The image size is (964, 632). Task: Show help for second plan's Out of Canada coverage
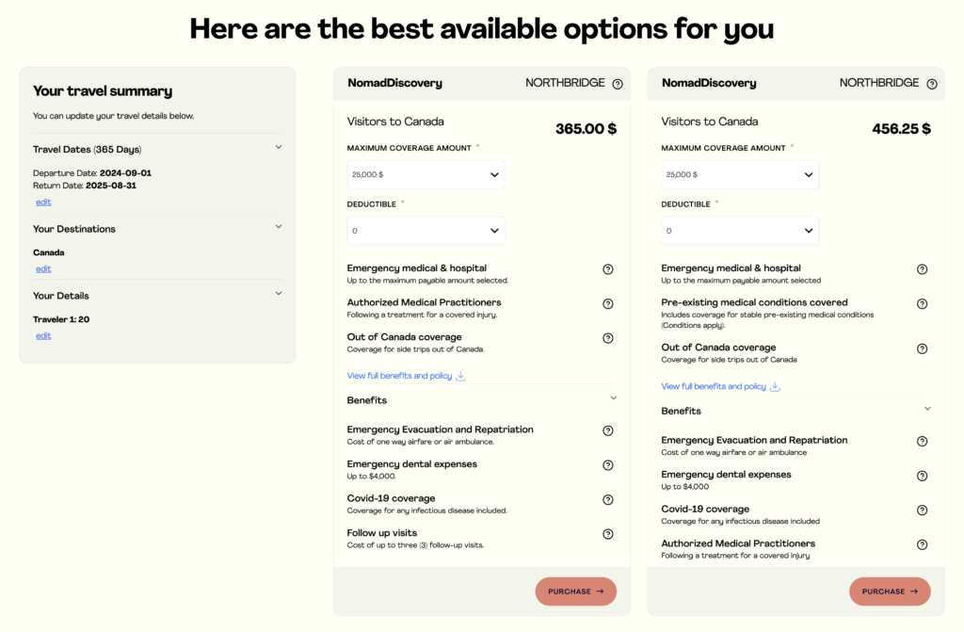pos(922,348)
